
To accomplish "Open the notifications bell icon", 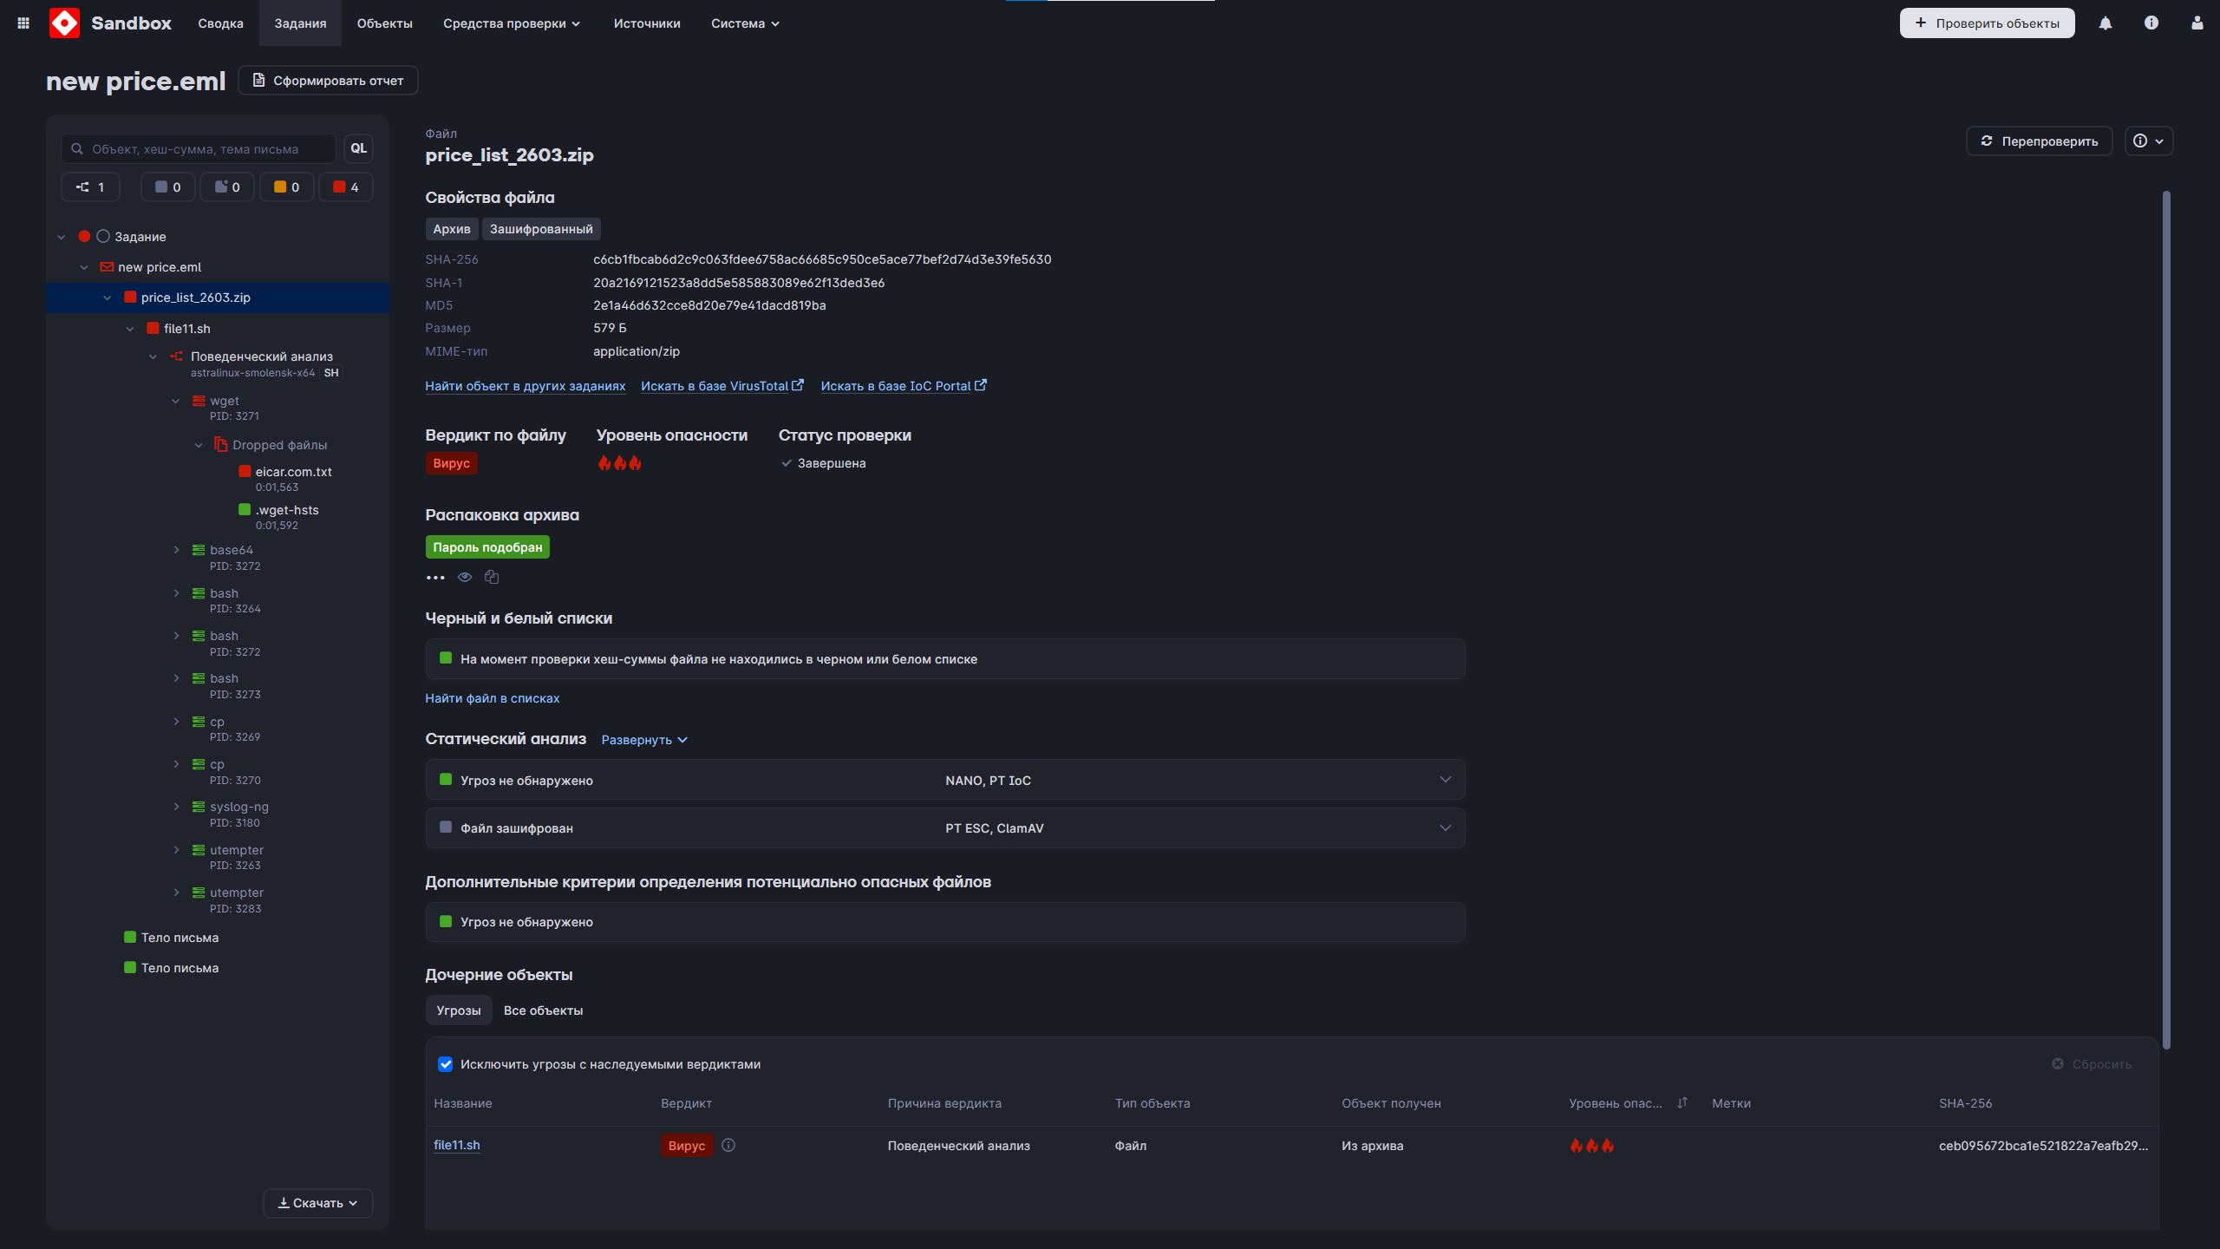I will [x=2106, y=23].
